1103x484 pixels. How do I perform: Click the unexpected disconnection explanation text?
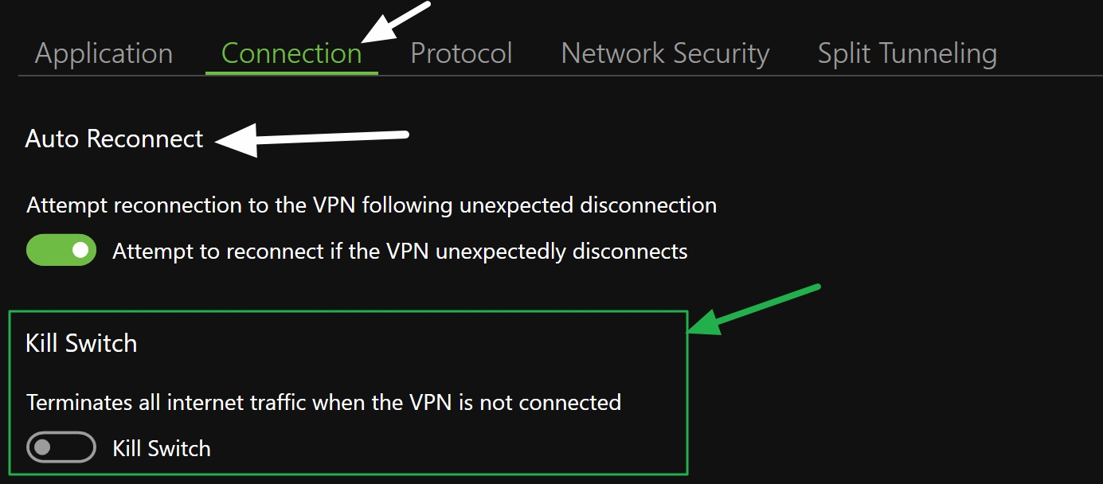coord(371,205)
